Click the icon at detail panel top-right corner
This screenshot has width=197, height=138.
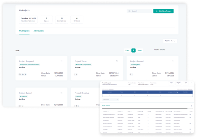191,83
